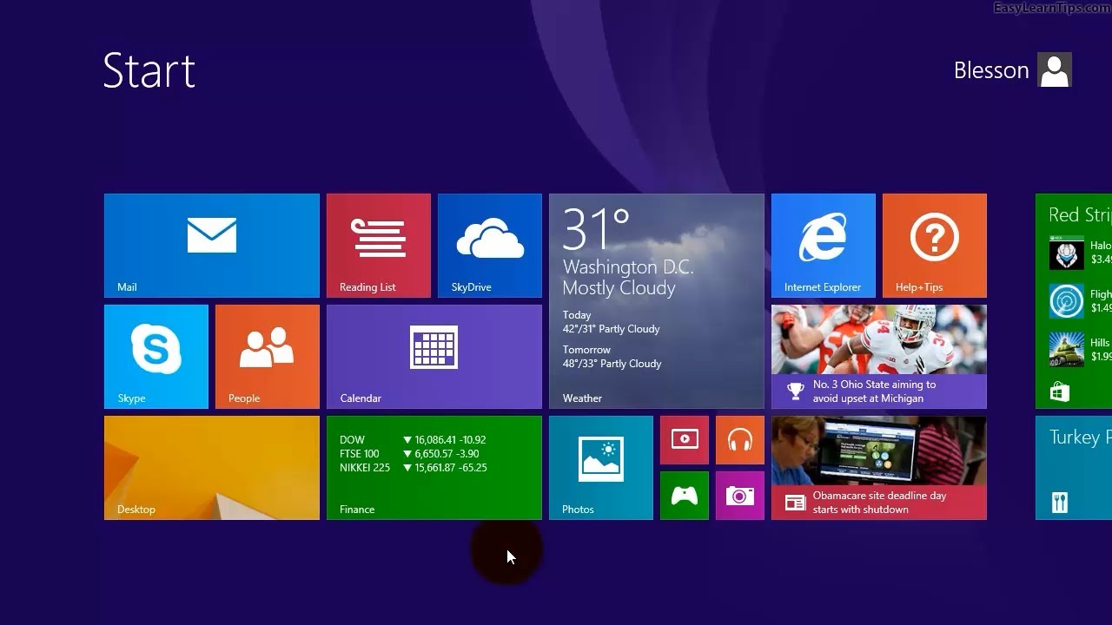
Task: Open the Weather tile for Washington D.C.
Action: coord(656,299)
